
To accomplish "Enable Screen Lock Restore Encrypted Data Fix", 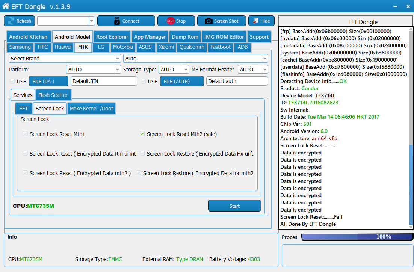I will click(142, 153).
